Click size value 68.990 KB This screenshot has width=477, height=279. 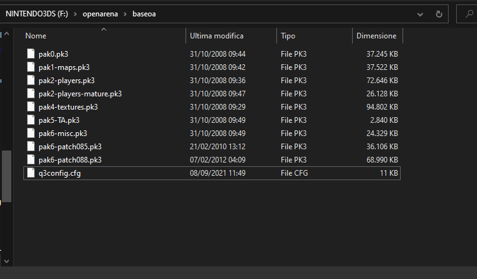(x=382, y=160)
